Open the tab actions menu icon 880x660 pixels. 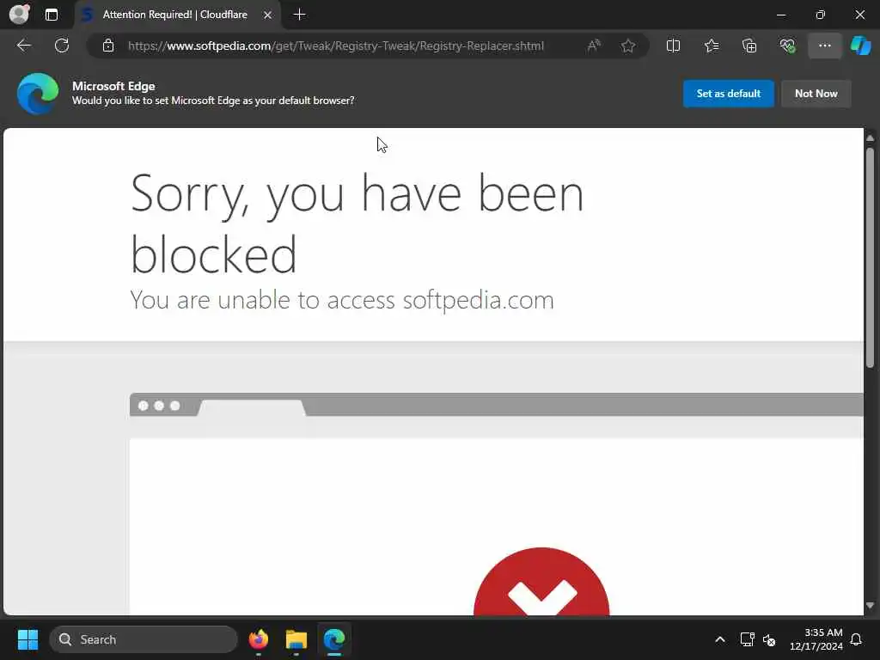click(51, 15)
